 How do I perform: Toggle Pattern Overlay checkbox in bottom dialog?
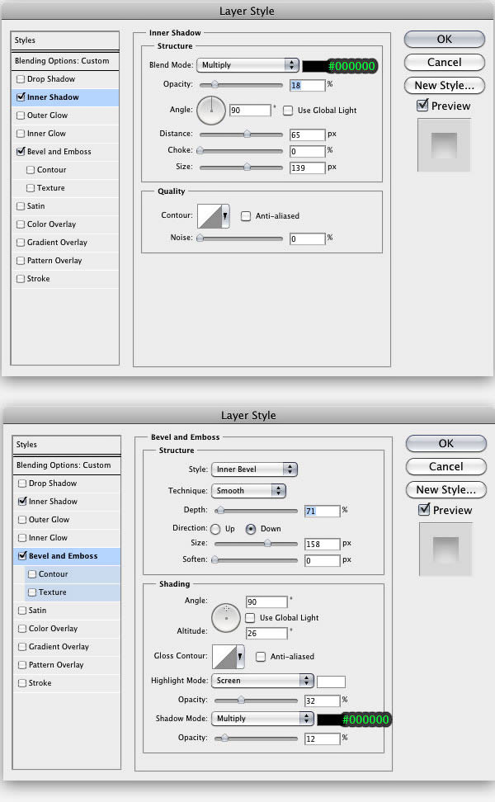(x=22, y=665)
